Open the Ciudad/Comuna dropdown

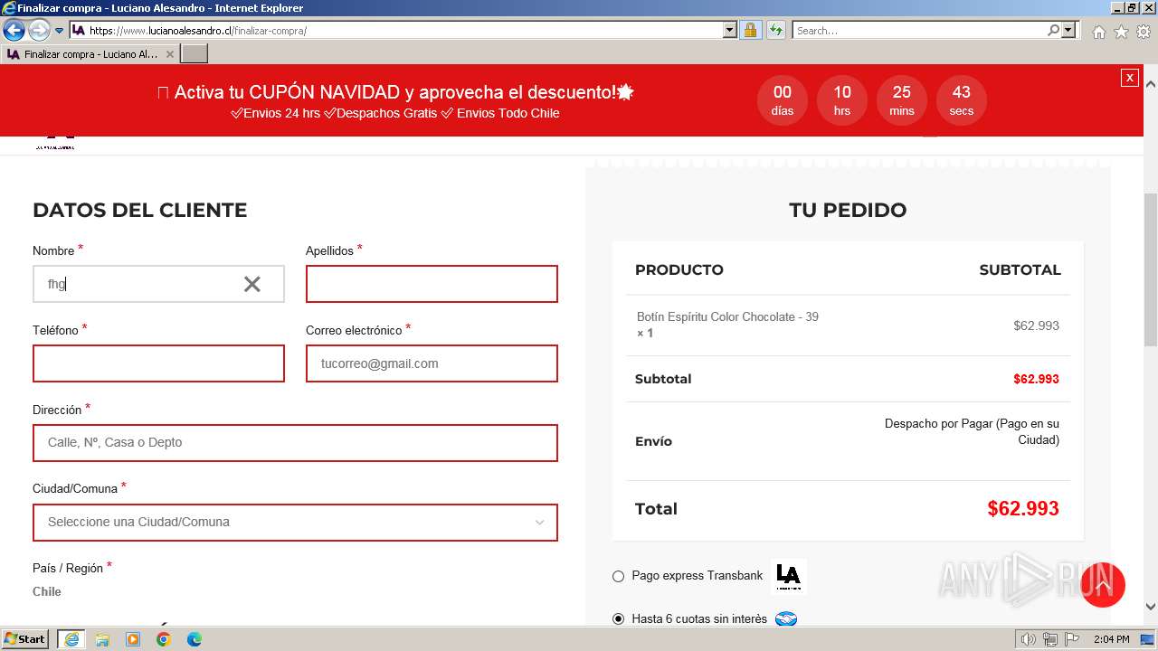pyautogui.click(x=295, y=523)
